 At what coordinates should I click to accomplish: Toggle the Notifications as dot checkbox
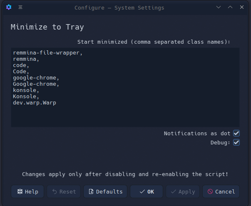pos(236,133)
